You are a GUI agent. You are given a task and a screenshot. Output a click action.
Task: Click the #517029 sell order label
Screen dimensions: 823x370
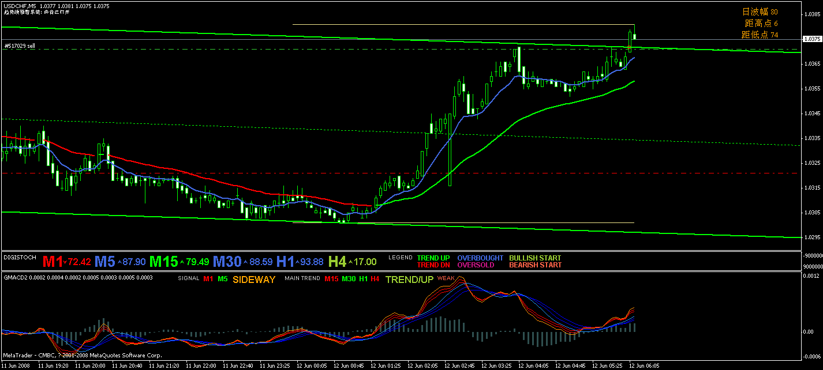(x=20, y=46)
